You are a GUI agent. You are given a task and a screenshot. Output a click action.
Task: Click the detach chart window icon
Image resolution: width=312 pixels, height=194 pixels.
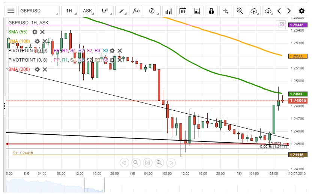[x=281, y=25]
